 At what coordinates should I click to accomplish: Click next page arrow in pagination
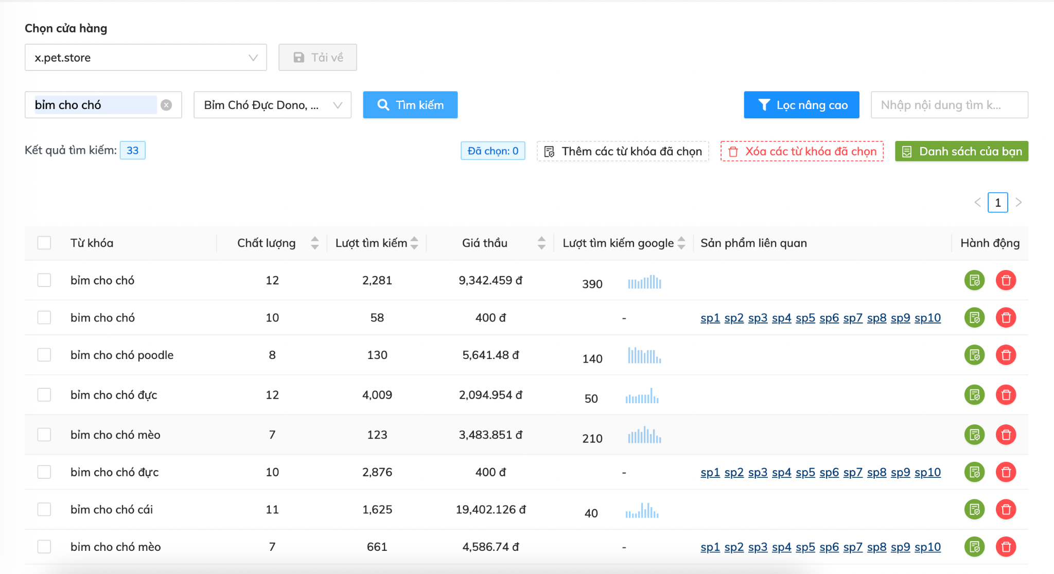pyautogui.click(x=1018, y=203)
